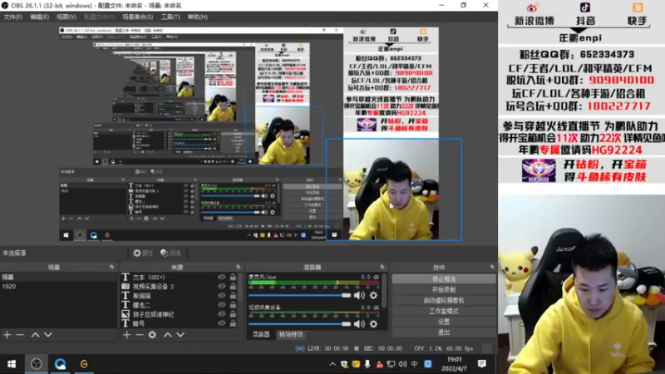Open the orange G taskbar icon
Screen dimensions: 665x374
click(x=84, y=364)
